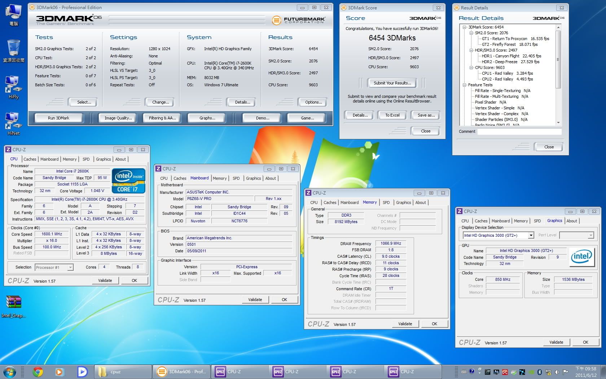Collapse the HDR/SM3.0 Score: 2497 node
Image resolution: width=606 pixels, height=379 pixels.
pyautogui.click(x=471, y=50)
